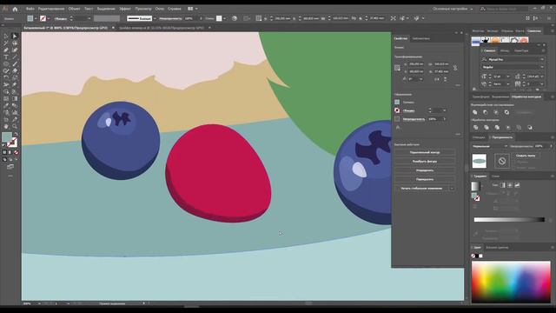The image size is (556, 313).
Task: Open the Эффект menu
Action: point(125,9)
